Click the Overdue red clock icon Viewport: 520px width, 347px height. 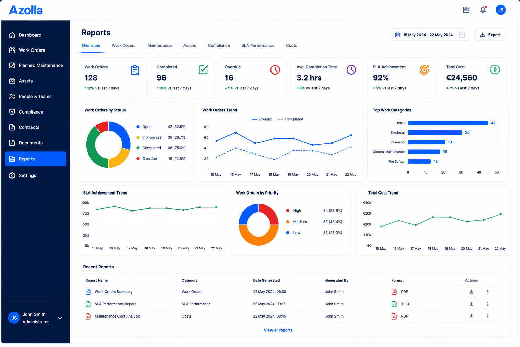coord(275,70)
